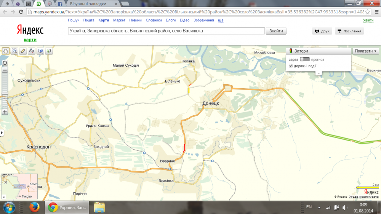Open the Chrome menu button
This screenshot has width=381, height=214.
point(376,12)
